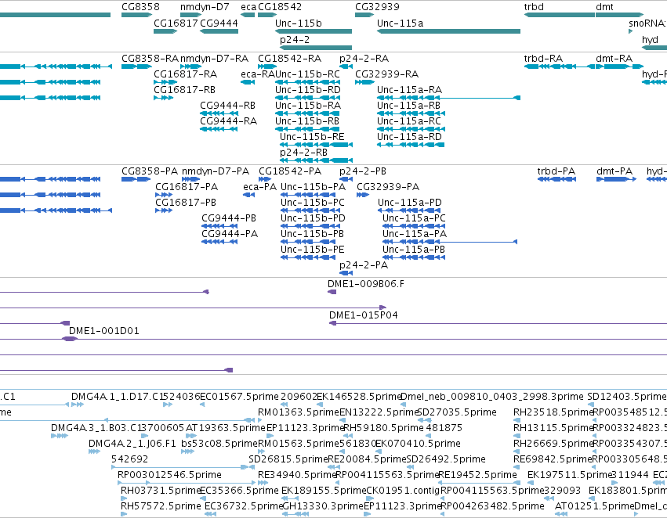Select protein Unc-115b-PE
Image resolution: width=667 pixels, height=518 pixels.
(x=308, y=257)
